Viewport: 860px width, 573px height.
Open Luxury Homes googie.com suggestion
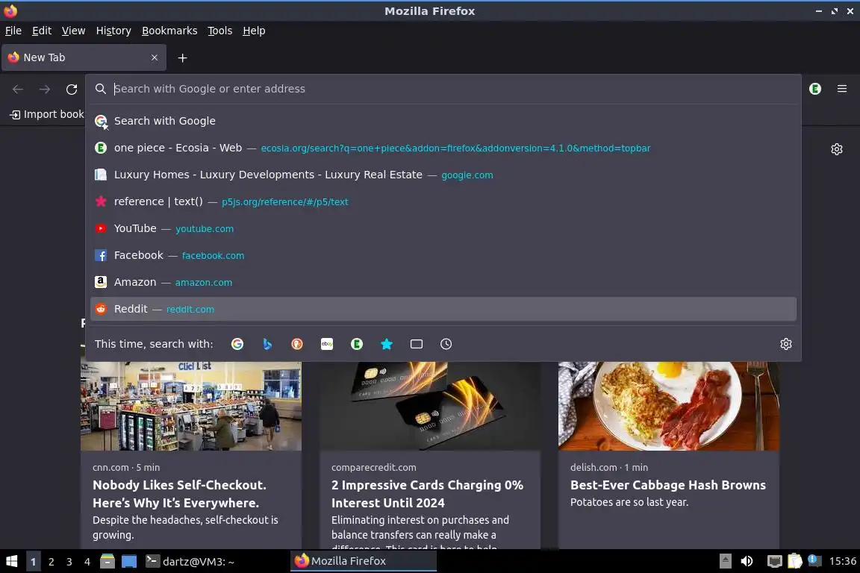(443, 175)
